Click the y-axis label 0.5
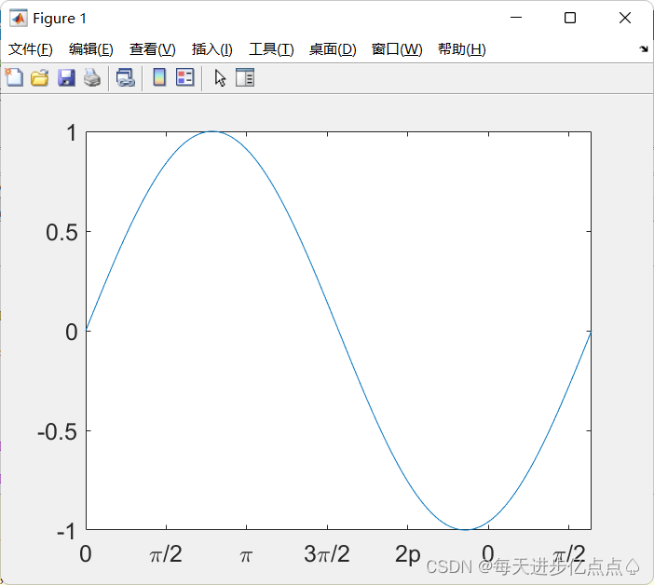654x585 pixels. [x=61, y=232]
